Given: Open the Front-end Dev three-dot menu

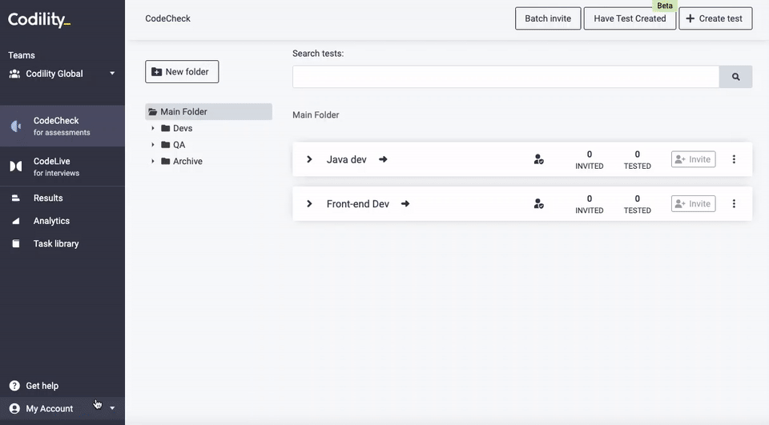Looking at the screenshot, I should [x=734, y=204].
